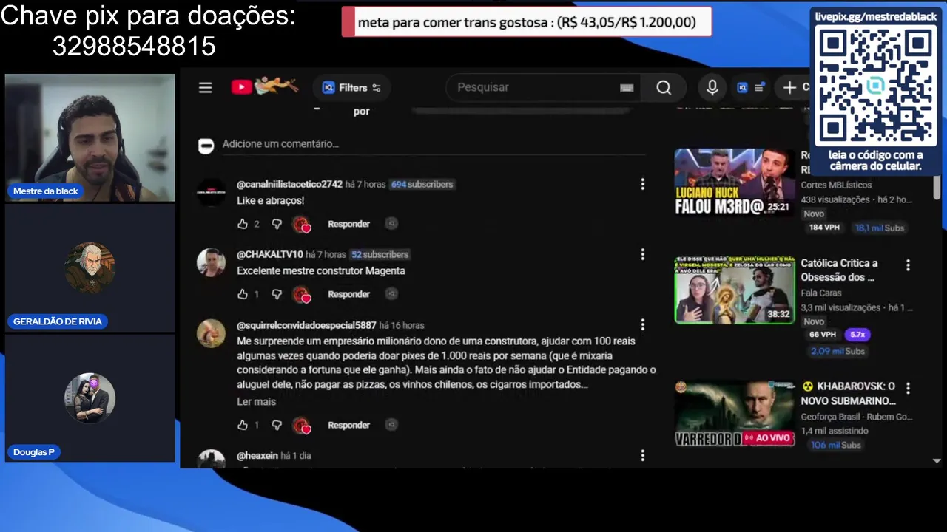Open @heaxein channel link

click(x=257, y=456)
